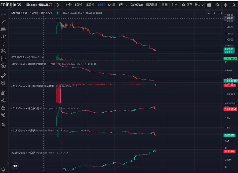Click the 0.6591 current price label

coord(229,50)
